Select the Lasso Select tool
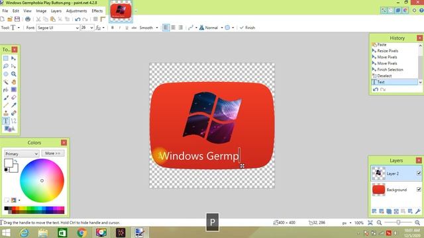Image resolution: width=424 pixels, height=238 pixels. coord(6,66)
